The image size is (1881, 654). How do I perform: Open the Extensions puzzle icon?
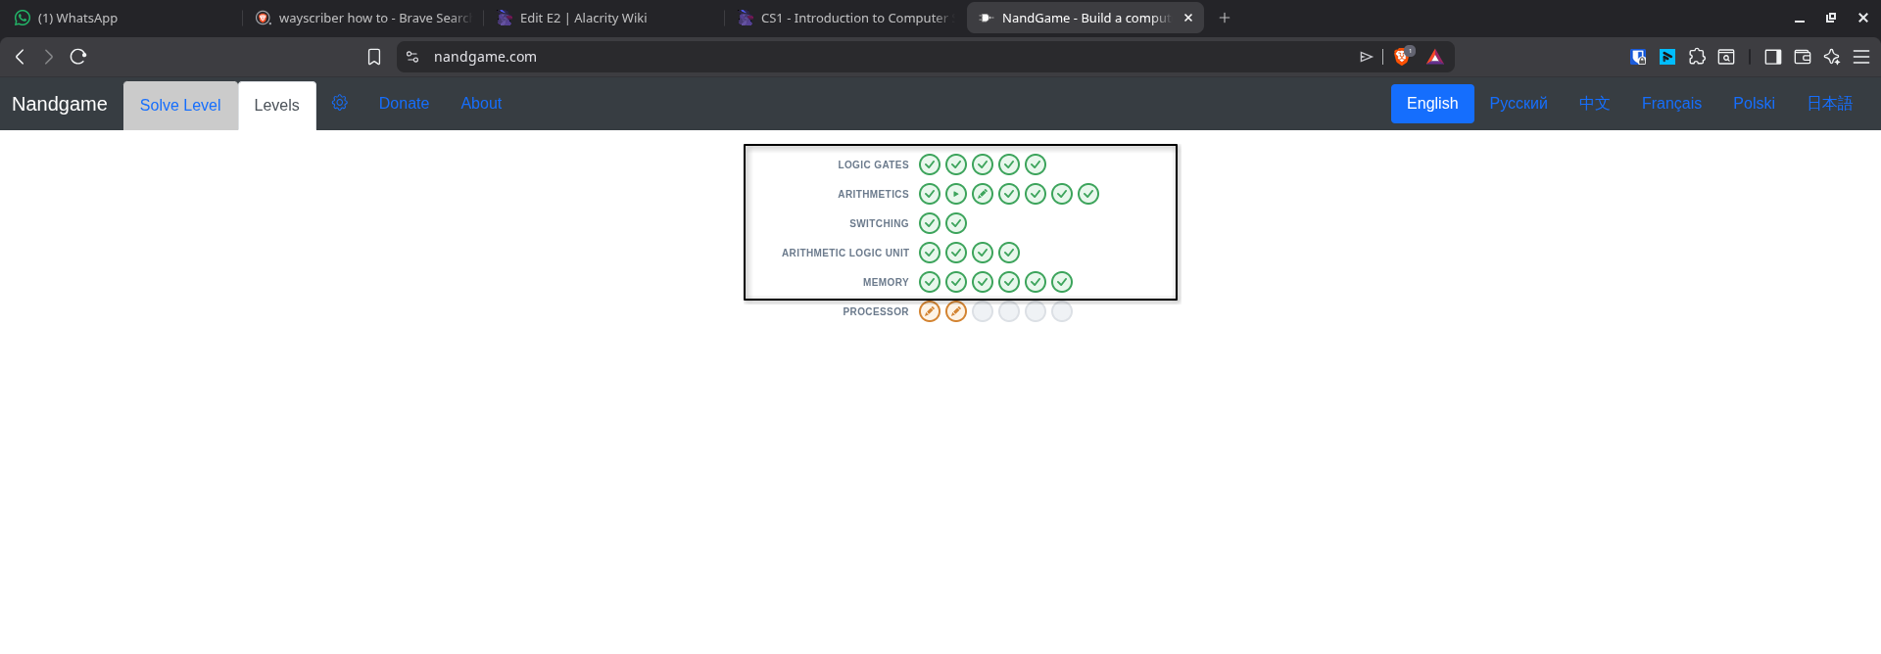(1697, 57)
